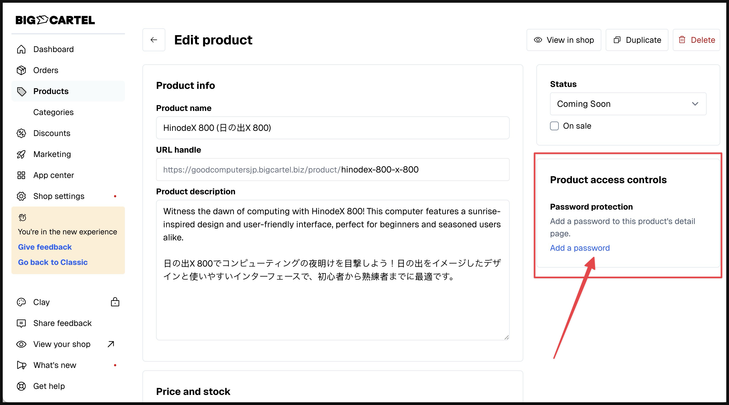Screen dimensions: 729x405
Task: Go to Categories in the sidebar
Action: (53, 112)
